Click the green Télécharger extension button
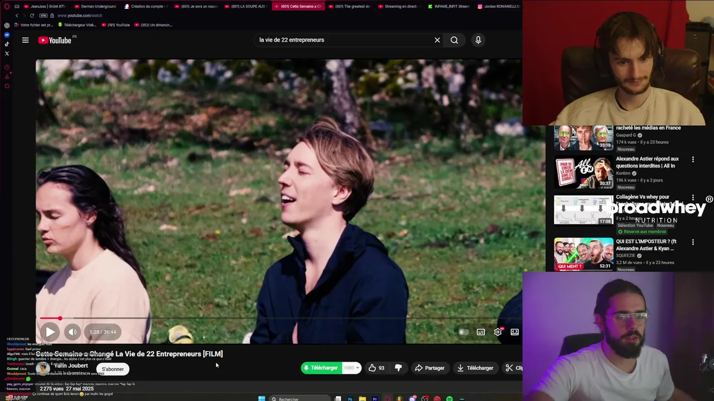Screen dimensions: 714x401 click(321, 368)
